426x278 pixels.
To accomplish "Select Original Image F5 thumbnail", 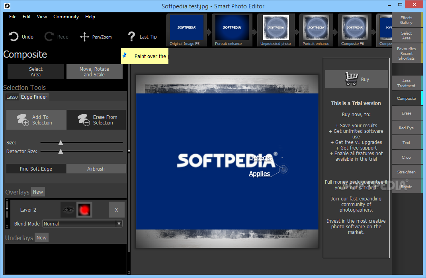I will click(x=186, y=30).
